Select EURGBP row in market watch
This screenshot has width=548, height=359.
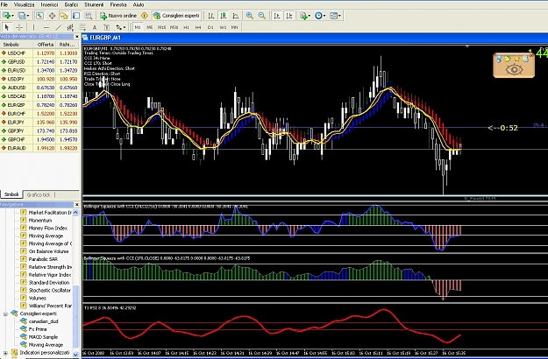coord(39,105)
